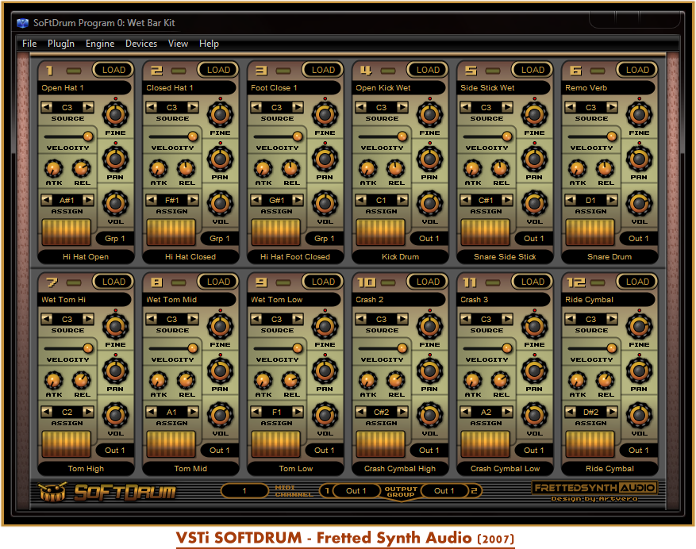696x549 pixels.
Task: Click the SoftDrum logo drum icon
Action: 52,492
